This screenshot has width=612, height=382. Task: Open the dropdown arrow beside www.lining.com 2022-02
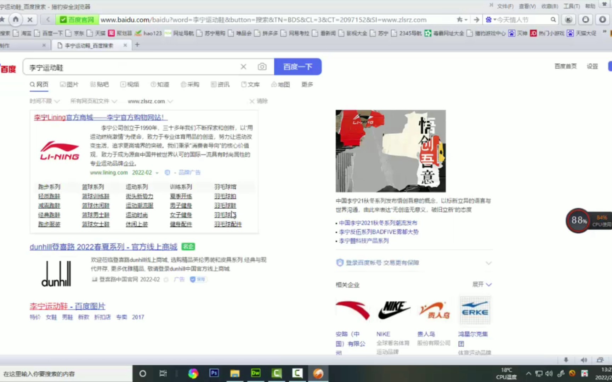coord(157,173)
